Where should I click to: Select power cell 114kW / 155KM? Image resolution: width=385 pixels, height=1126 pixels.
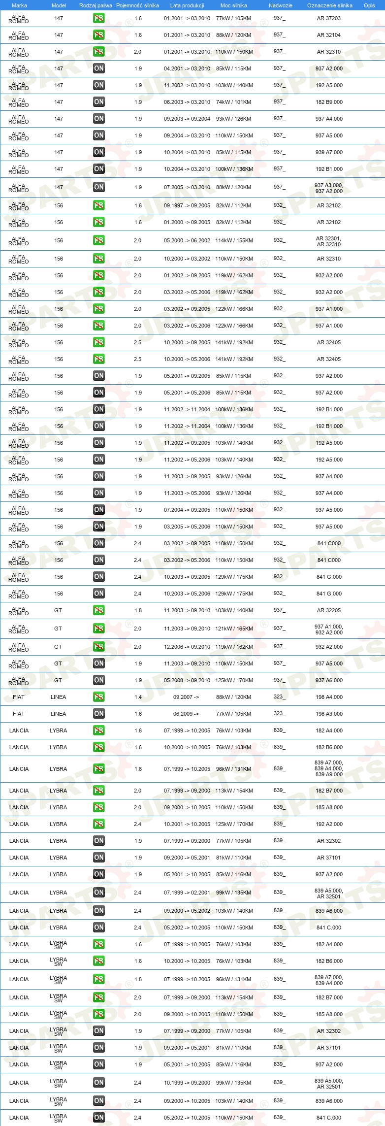234,240
